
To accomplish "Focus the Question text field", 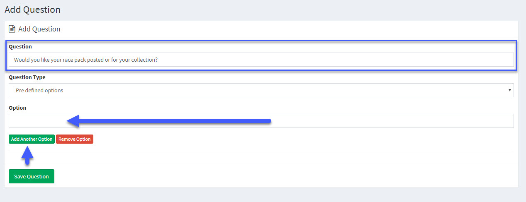I will tap(261, 60).
